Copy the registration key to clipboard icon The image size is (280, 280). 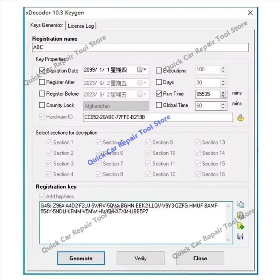click(x=241, y=205)
